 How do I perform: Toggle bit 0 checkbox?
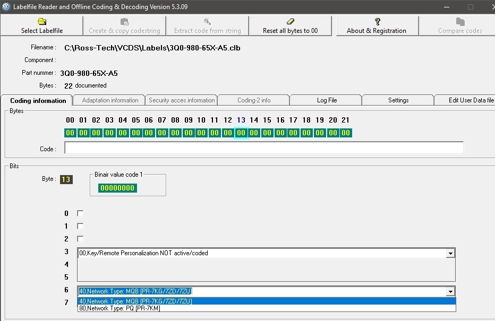pos(80,213)
